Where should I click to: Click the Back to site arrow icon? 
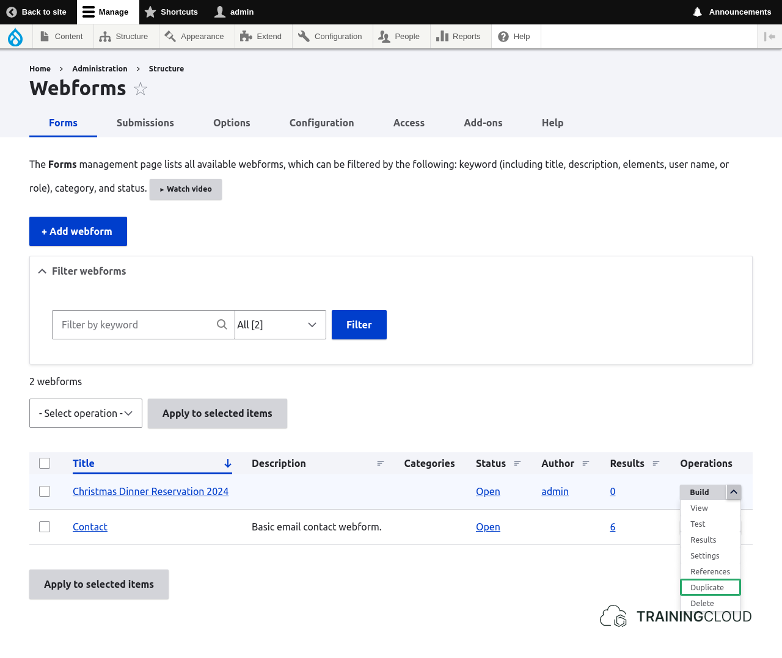[x=12, y=12]
